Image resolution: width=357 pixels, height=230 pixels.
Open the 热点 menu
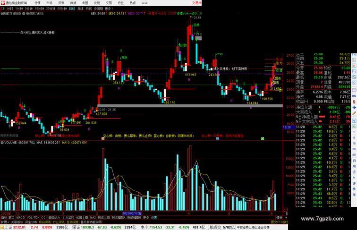133,3
